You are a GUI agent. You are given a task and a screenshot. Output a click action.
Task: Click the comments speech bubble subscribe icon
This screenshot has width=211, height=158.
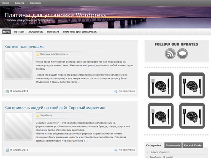tap(182, 54)
